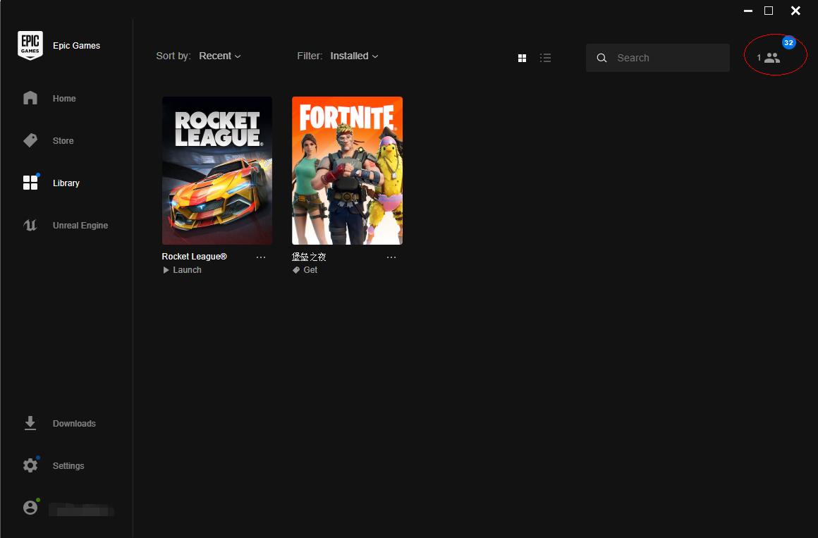Open the Downloads section
Viewport: 818px width, 538px height.
coord(30,423)
